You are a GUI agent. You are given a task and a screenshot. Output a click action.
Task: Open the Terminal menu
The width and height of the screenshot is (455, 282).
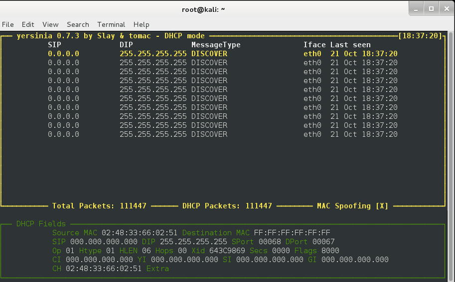[111, 24]
